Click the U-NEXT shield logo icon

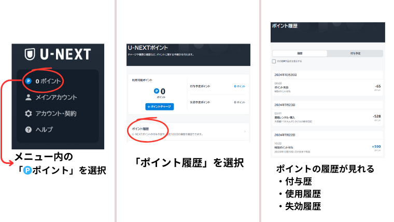pos(30,54)
